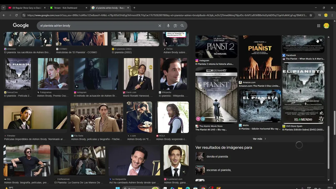Open Fotogramas Adrien Brody thumbnail
The width and height of the screenshot is (336, 189).
(53, 74)
